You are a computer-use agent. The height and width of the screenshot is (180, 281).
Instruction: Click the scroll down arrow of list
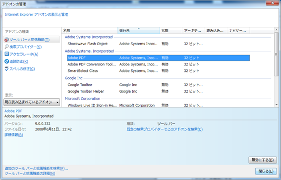(276, 105)
